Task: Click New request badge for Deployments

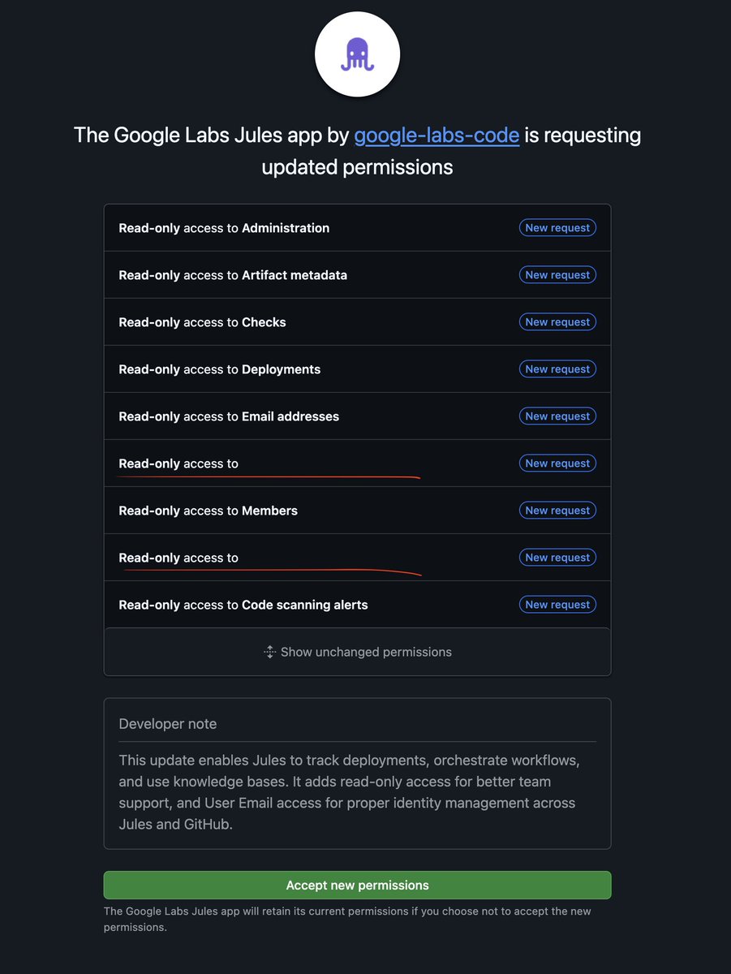Action: click(557, 369)
